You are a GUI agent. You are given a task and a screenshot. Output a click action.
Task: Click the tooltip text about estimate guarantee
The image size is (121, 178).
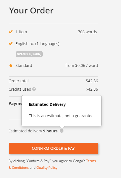click(62, 116)
